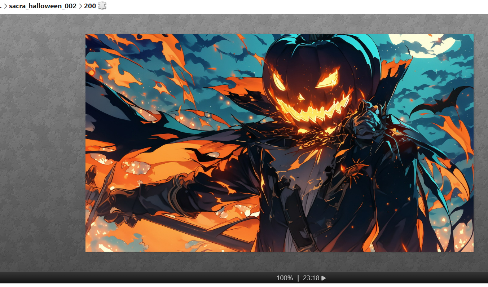Resume the timer with the play arrow
This screenshot has width=488, height=287.
pos(324,278)
